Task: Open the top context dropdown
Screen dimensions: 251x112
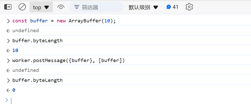Action: pyautogui.click(x=41, y=7)
